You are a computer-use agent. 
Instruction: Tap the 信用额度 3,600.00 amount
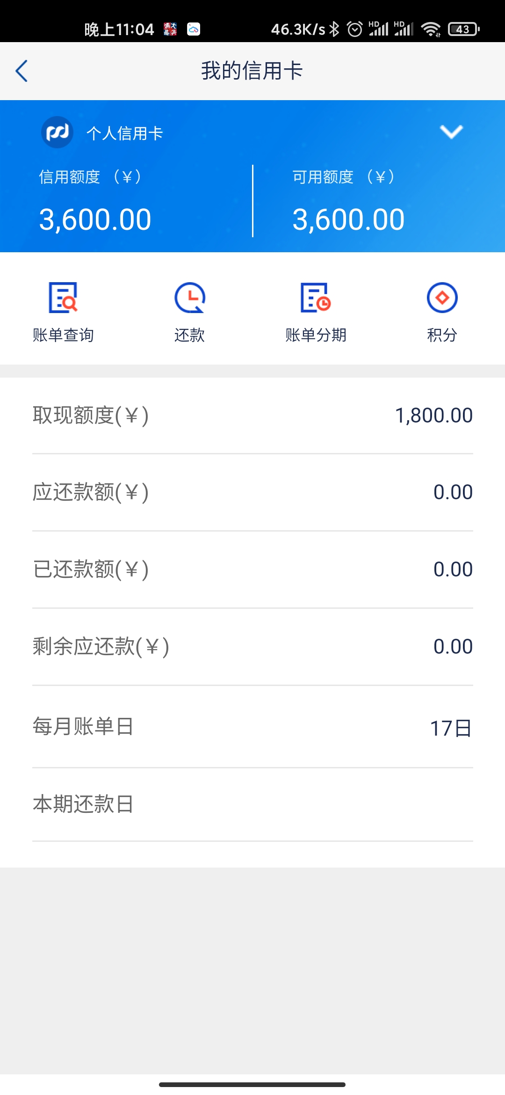(95, 219)
